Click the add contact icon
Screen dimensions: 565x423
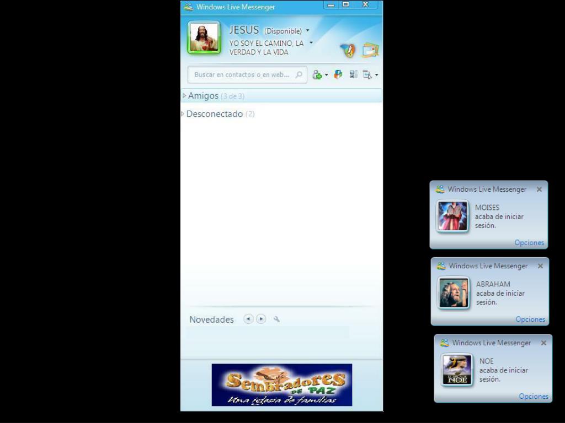[317, 74]
